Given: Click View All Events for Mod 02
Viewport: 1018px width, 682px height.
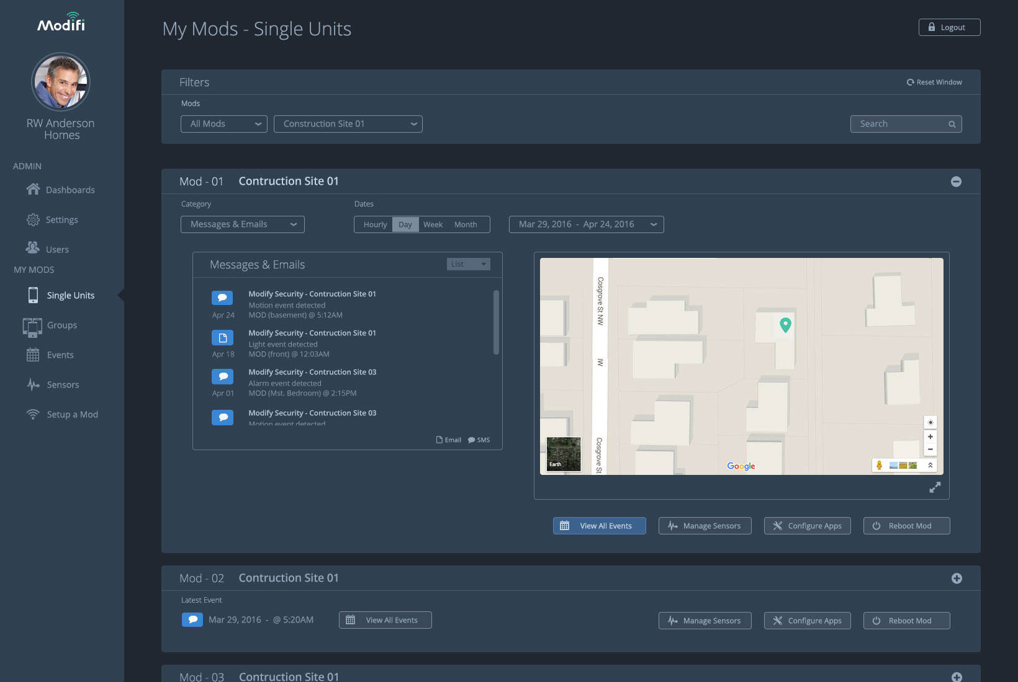Looking at the screenshot, I should point(385,620).
